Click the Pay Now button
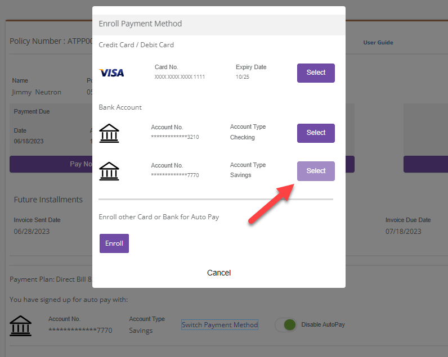This screenshot has width=448, height=357. tap(51, 164)
